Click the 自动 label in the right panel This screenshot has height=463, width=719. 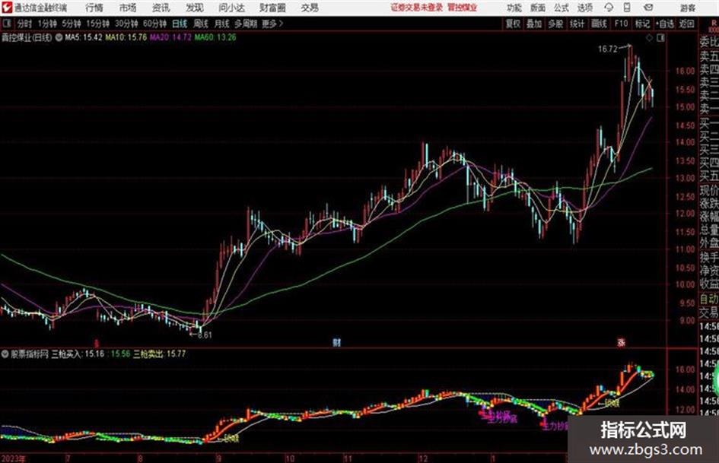[709, 299]
